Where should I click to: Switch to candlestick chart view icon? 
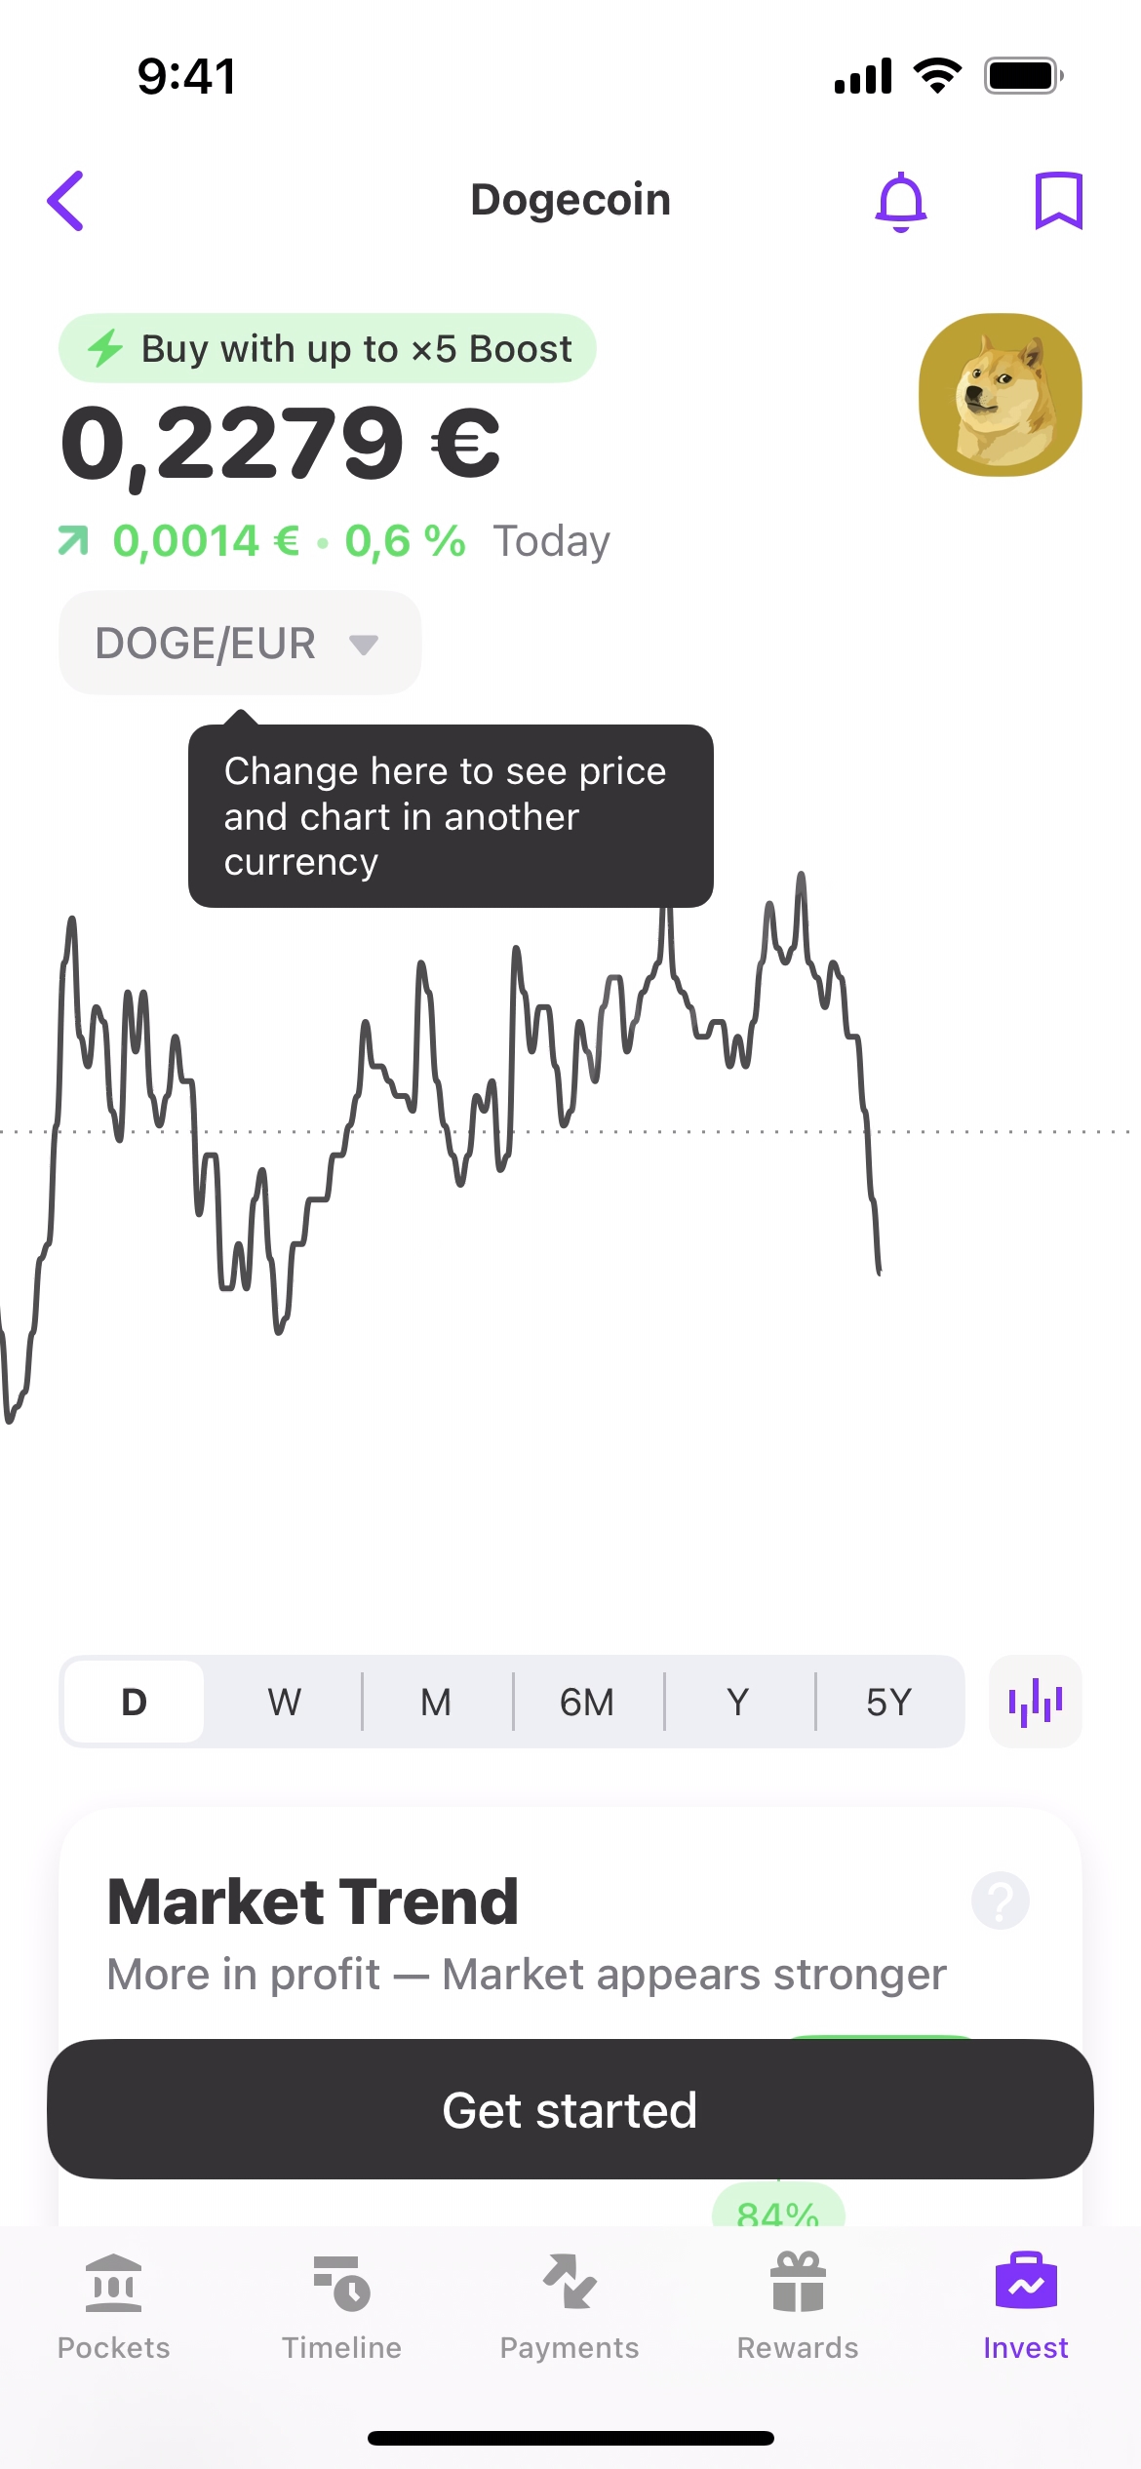click(x=1035, y=1702)
